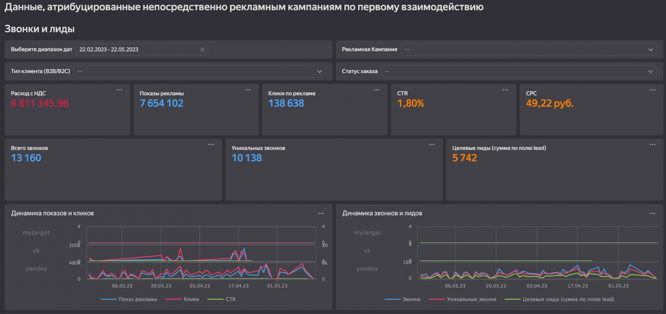Open the Показы рекламы three-dot menu
Screen dimensions: 666x314
pos(248,90)
